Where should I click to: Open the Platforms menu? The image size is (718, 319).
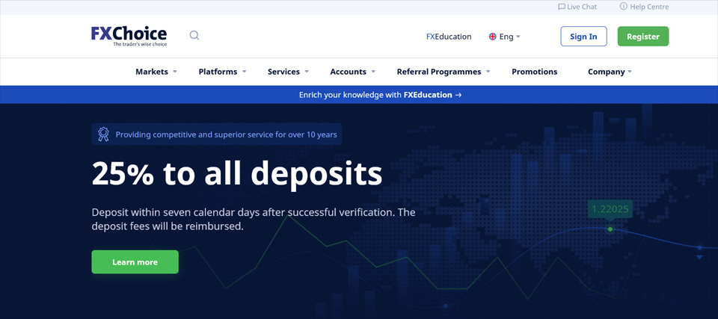click(x=218, y=72)
